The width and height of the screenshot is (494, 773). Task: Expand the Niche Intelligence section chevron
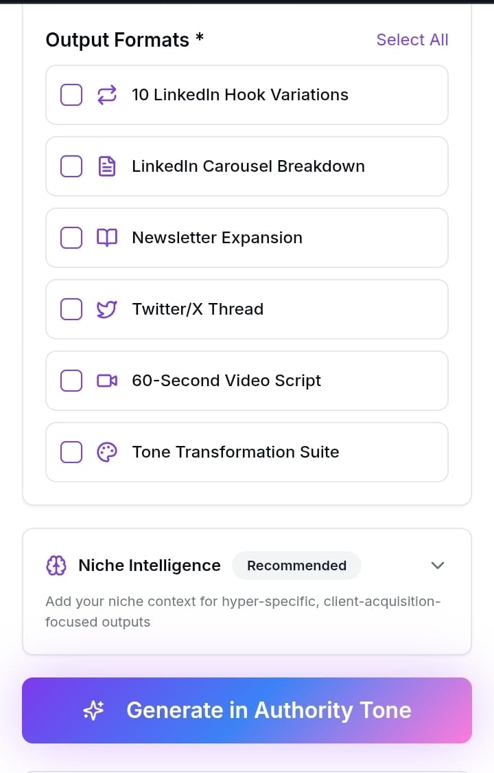coord(437,565)
